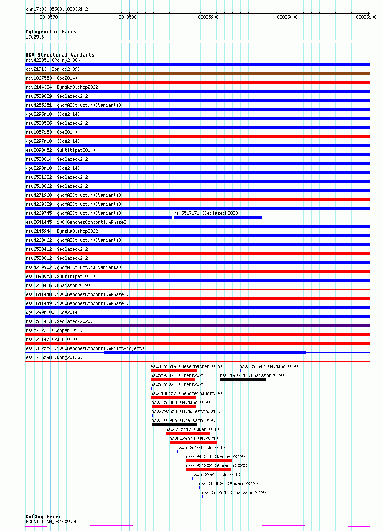Open the B3GNTL1|NM_001009905 RefSeq gene label

point(52,522)
